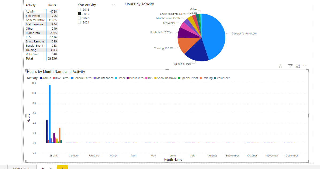The width and height of the screenshot is (320, 169).
Task: Click the June axis label
Action: (173, 156)
